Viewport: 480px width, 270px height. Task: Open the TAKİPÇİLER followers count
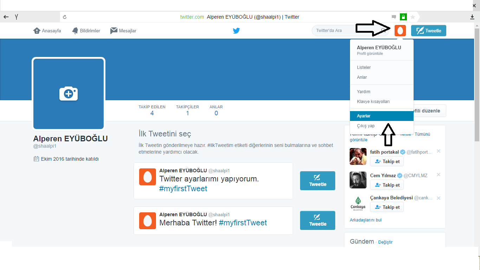point(187,110)
